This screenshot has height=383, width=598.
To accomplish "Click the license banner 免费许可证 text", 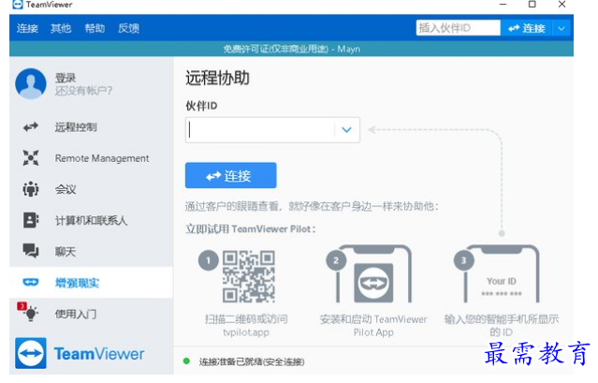I will (x=291, y=50).
